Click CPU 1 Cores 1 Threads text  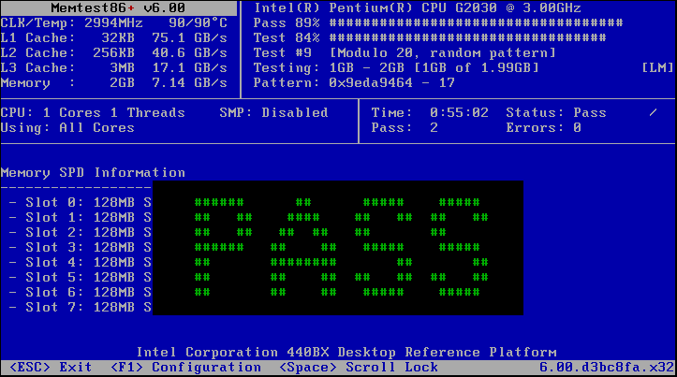(x=93, y=113)
